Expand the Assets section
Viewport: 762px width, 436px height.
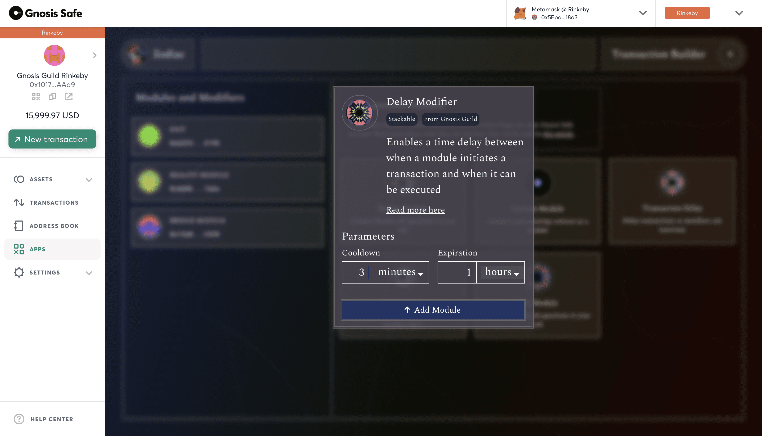89,179
